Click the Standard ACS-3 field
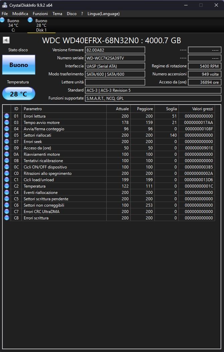The image size is (224, 352). (x=153, y=90)
